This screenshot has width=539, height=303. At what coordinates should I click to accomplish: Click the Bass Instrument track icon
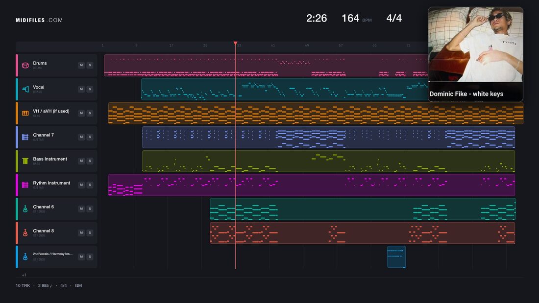point(25,161)
